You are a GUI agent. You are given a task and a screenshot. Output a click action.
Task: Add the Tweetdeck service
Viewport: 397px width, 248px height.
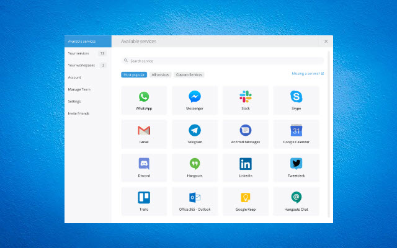(297, 168)
